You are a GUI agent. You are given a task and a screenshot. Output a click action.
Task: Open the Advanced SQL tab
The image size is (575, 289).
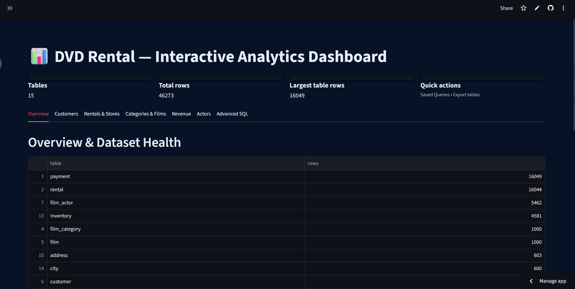click(x=232, y=114)
